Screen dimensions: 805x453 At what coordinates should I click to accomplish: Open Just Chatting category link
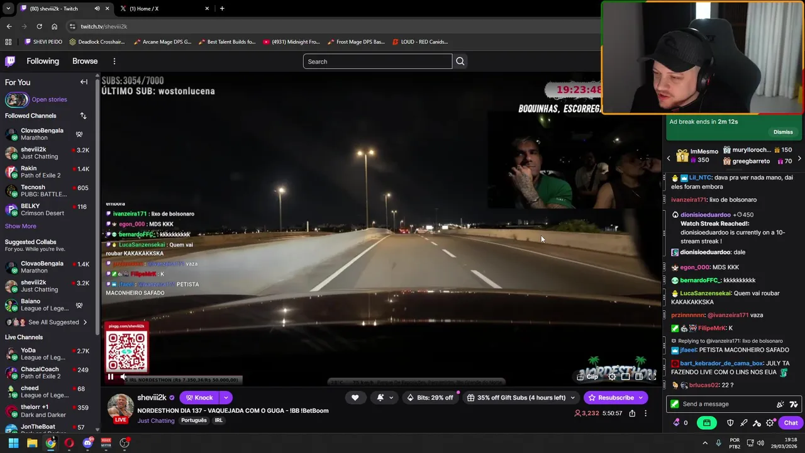click(156, 421)
